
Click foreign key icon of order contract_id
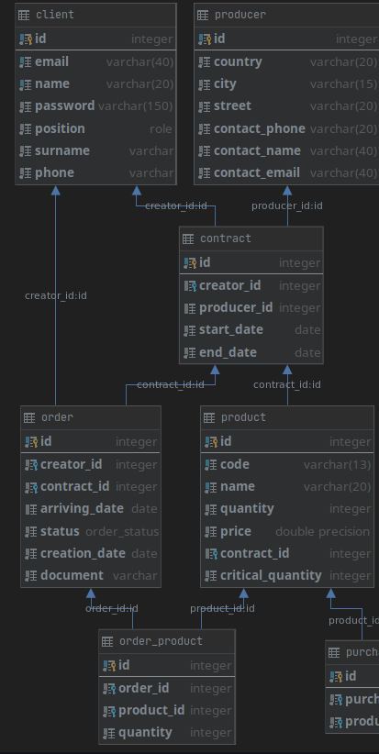[x=31, y=487]
